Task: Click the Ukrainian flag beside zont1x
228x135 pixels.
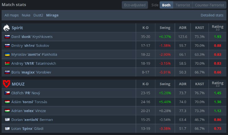Action: point(7,54)
